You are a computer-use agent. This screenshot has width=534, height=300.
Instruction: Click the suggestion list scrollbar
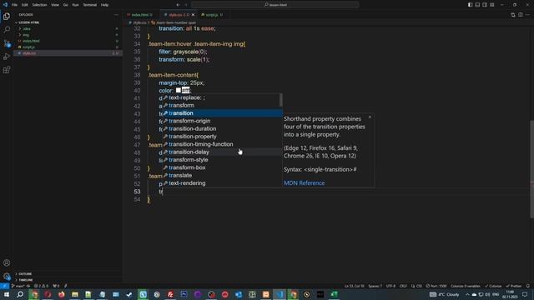tap(280, 100)
